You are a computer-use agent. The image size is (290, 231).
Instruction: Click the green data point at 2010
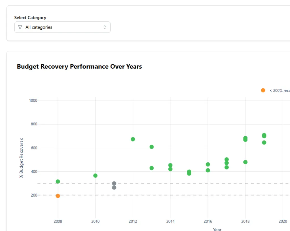pos(95,176)
